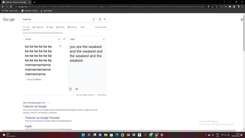The image size is (245, 138).
Task: Open the blue arrow extension icon
Action: (221, 7)
